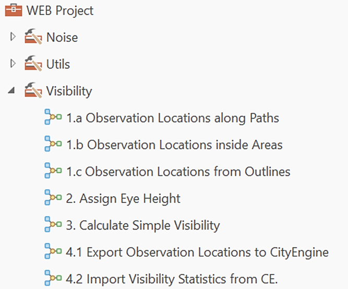348x289 pixels.
Task: Select the WEB Project label
Action: [59, 10]
